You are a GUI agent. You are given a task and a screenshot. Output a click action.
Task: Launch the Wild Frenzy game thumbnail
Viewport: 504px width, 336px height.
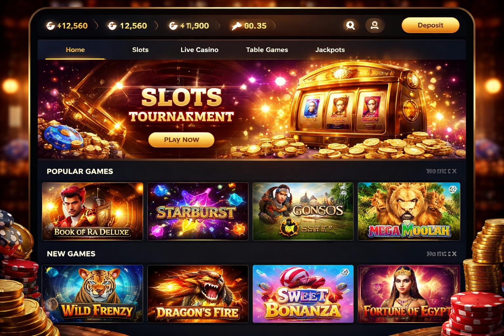click(x=93, y=294)
